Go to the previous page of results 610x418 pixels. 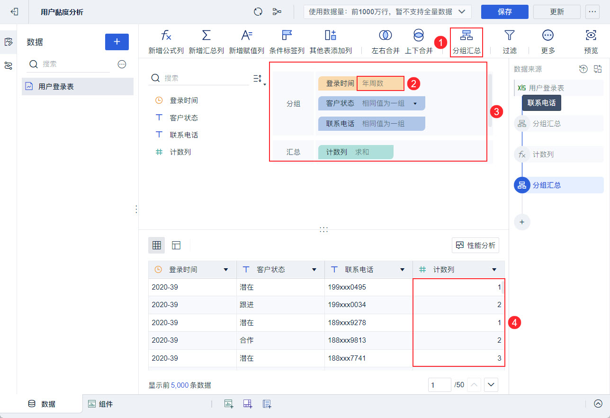click(474, 385)
